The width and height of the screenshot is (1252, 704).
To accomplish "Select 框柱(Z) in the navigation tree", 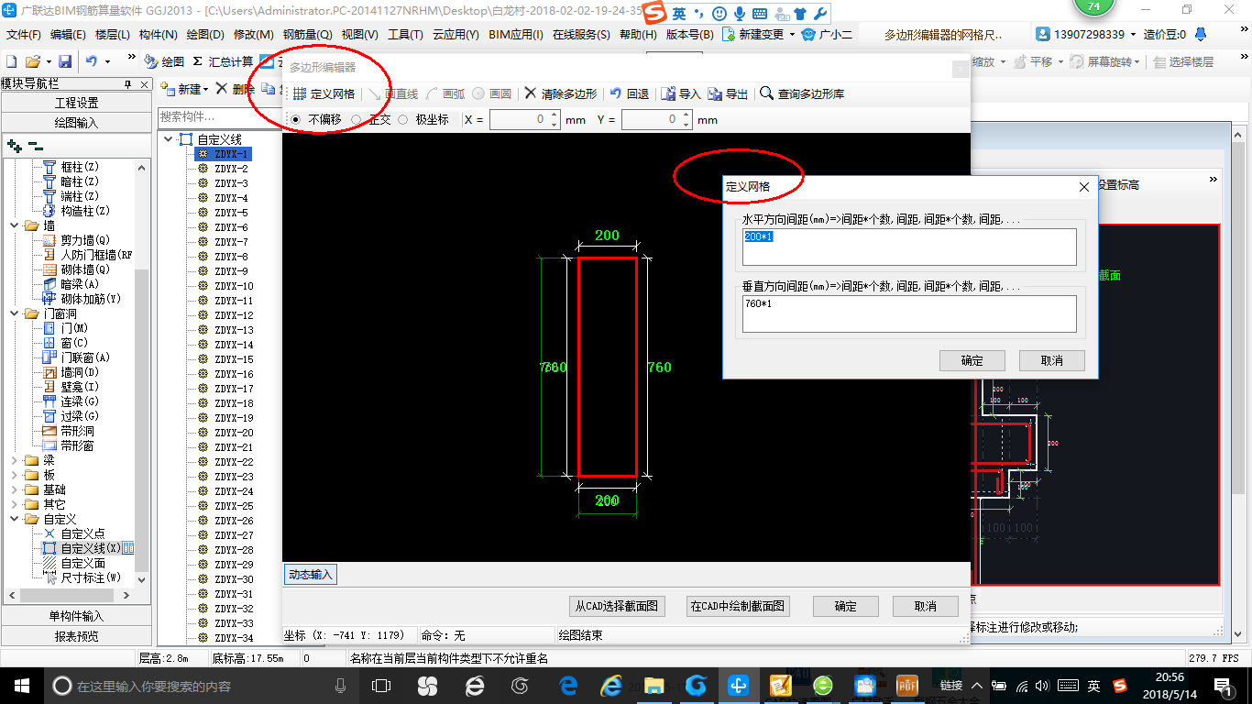I will tap(79, 167).
